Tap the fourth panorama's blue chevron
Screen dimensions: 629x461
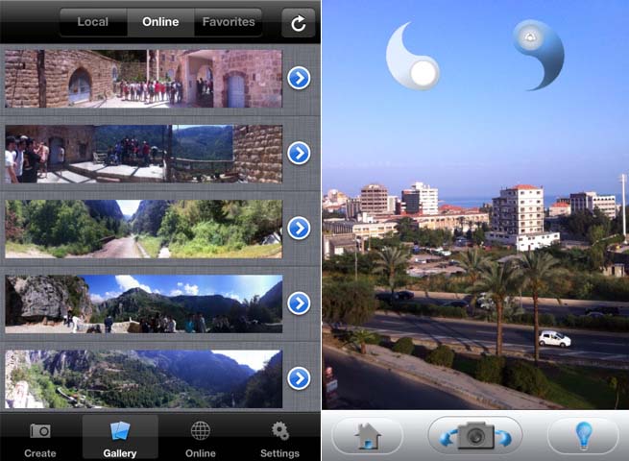point(299,303)
